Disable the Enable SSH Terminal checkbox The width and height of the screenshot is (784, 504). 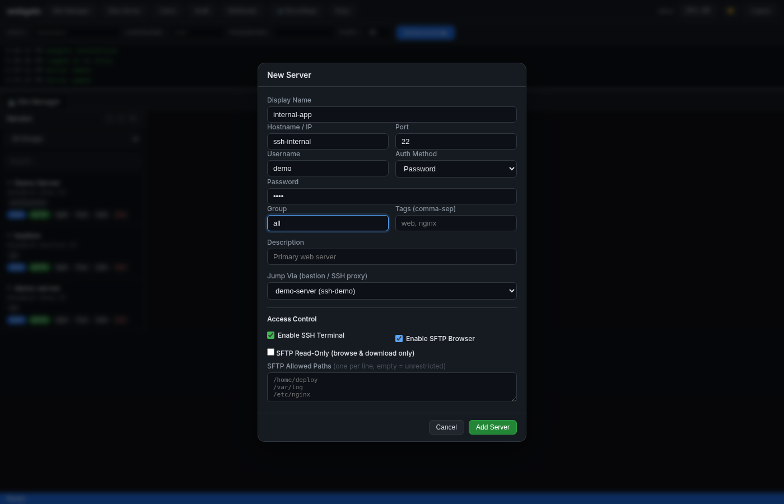tap(271, 335)
